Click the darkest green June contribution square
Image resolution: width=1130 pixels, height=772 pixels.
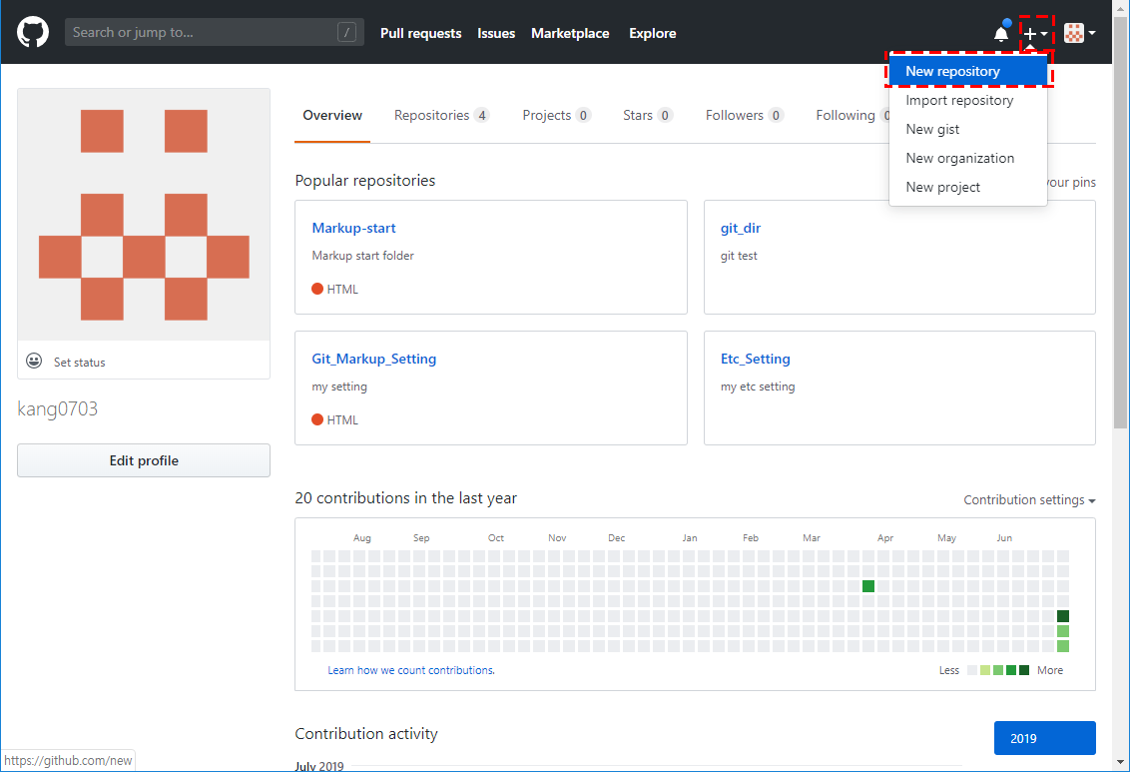[1063, 616]
